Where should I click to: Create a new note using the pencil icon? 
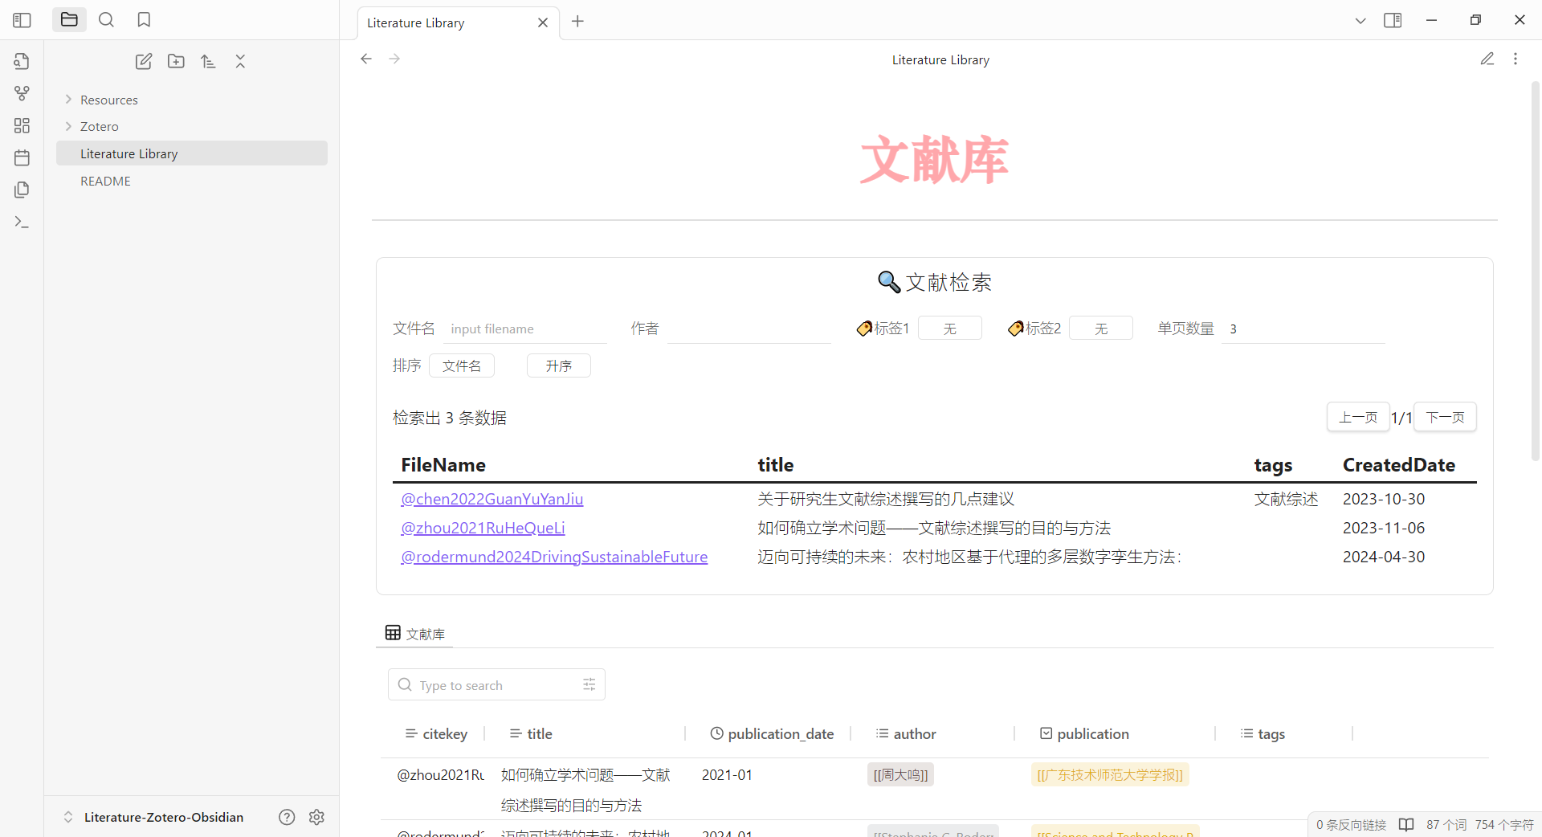point(143,61)
